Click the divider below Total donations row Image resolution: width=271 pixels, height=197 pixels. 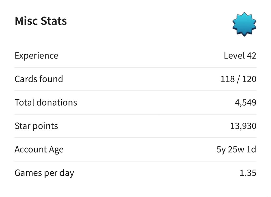pos(135,114)
